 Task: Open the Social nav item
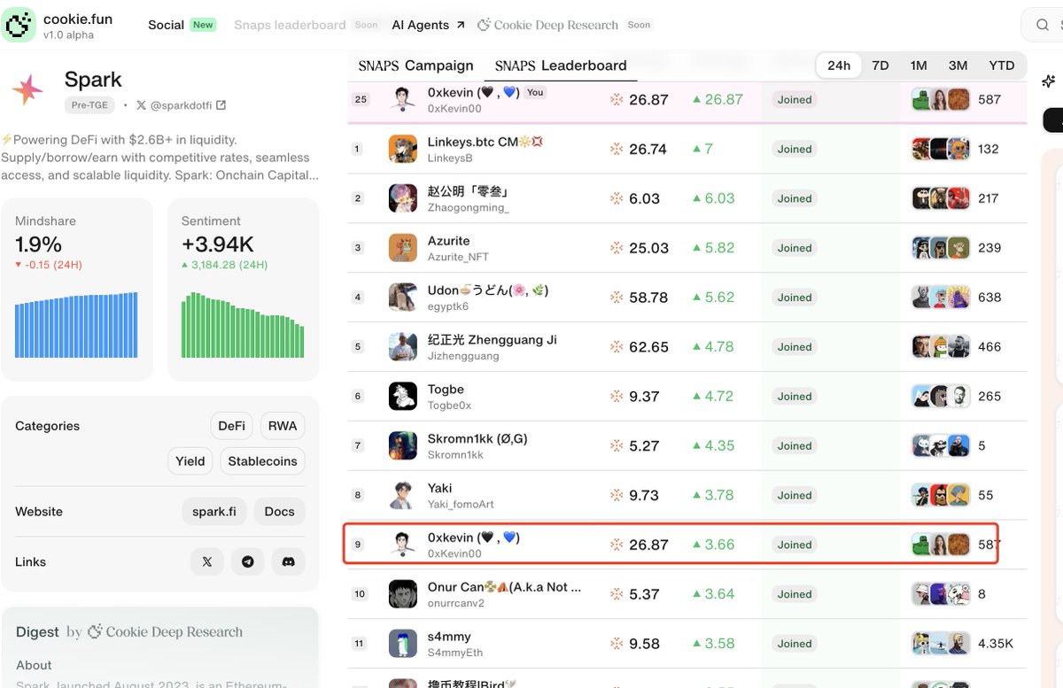tap(182, 25)
